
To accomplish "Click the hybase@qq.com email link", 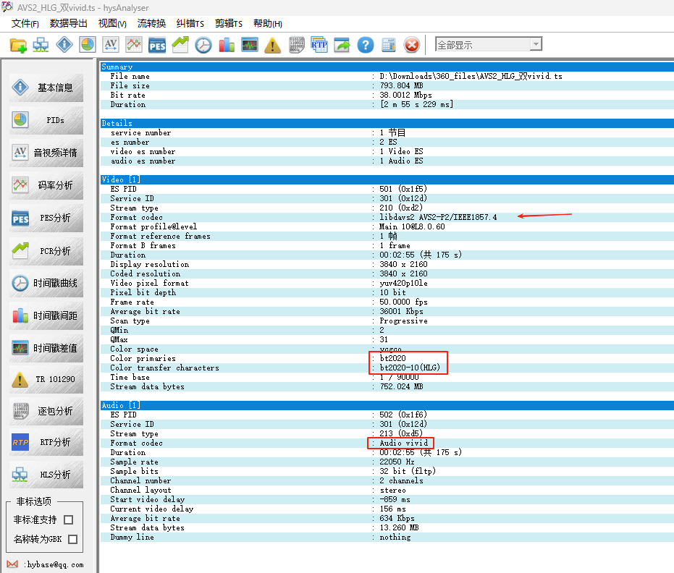I will click(54, 564).
